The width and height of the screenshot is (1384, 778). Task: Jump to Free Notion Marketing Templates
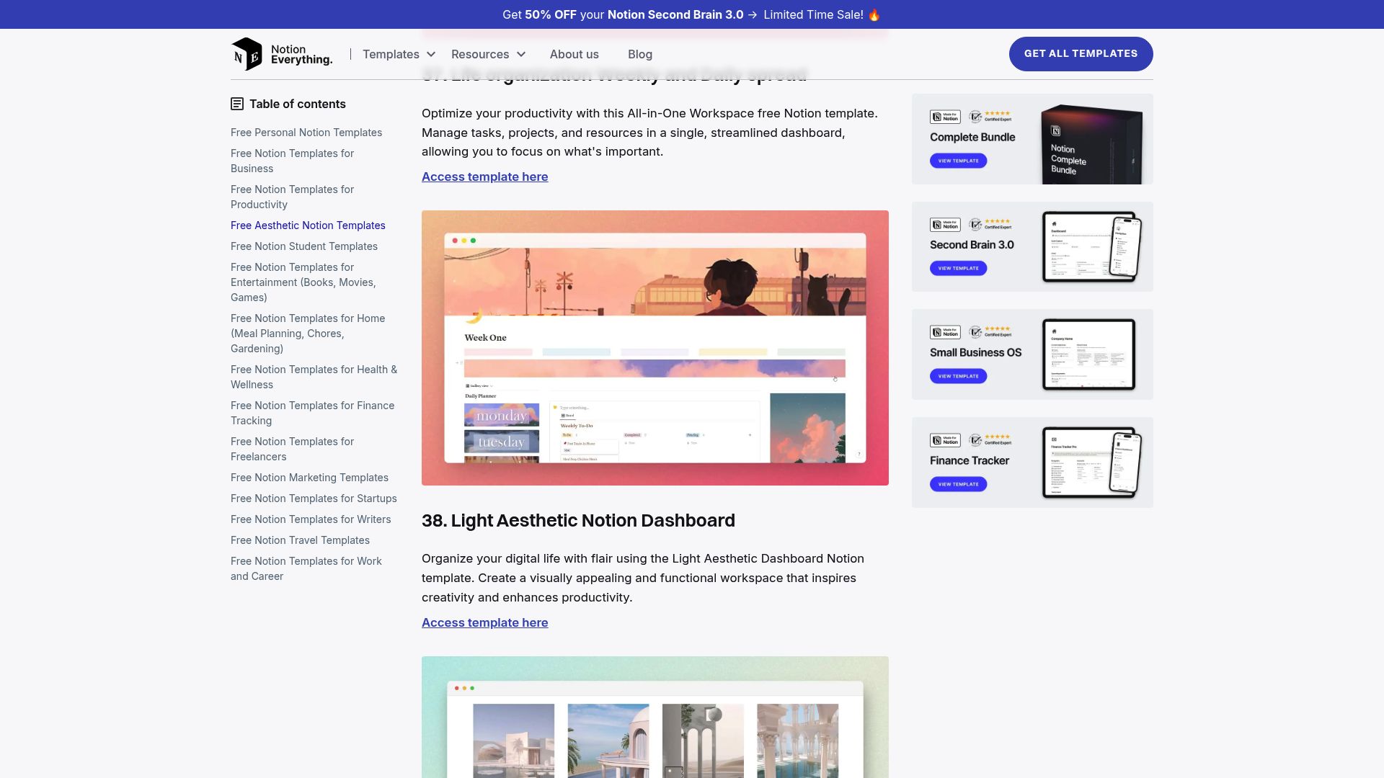(309, 478)
